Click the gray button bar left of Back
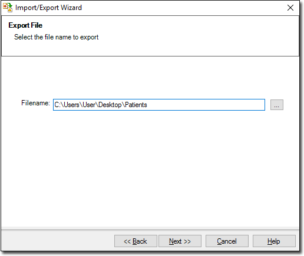 [x=58, y=241]
